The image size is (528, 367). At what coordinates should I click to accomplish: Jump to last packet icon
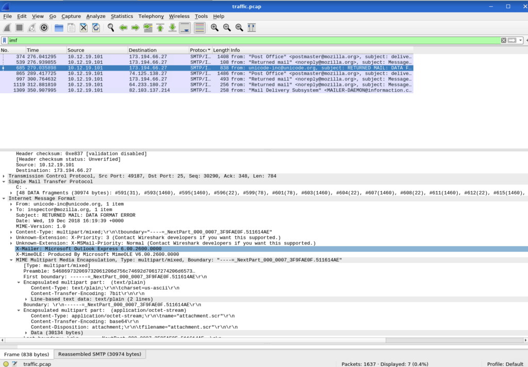[172, 28]
